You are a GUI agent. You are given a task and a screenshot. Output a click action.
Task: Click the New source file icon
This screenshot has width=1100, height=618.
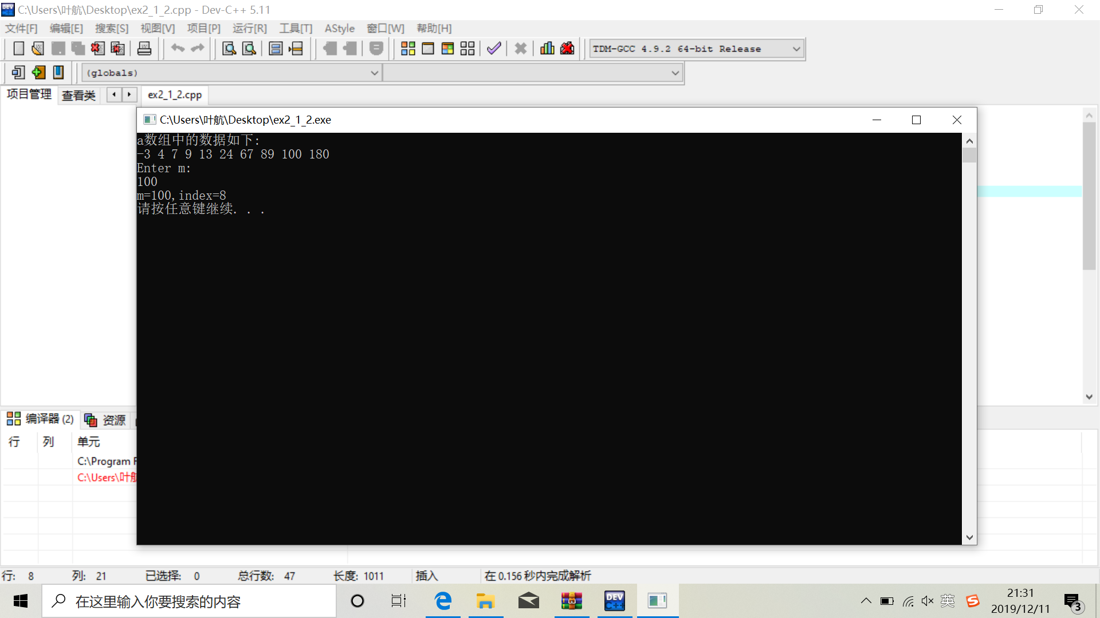[x=18, y=49]
